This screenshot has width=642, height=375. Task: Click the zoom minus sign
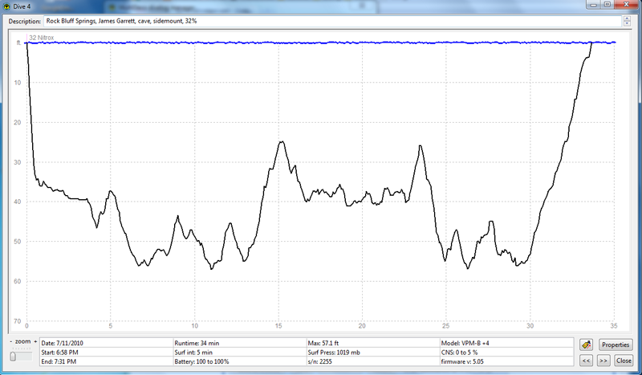[x=11, y=341]
